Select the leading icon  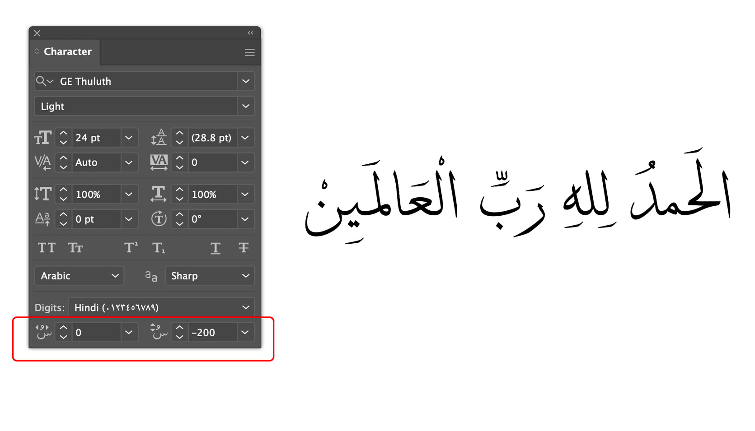(x=158, y=138)
